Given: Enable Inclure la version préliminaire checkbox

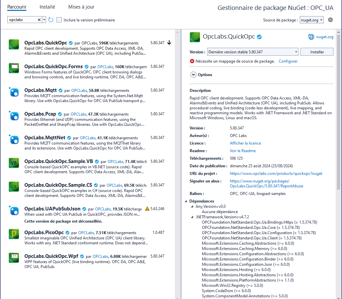Looking at the screenshot, I should click(59, 20).
